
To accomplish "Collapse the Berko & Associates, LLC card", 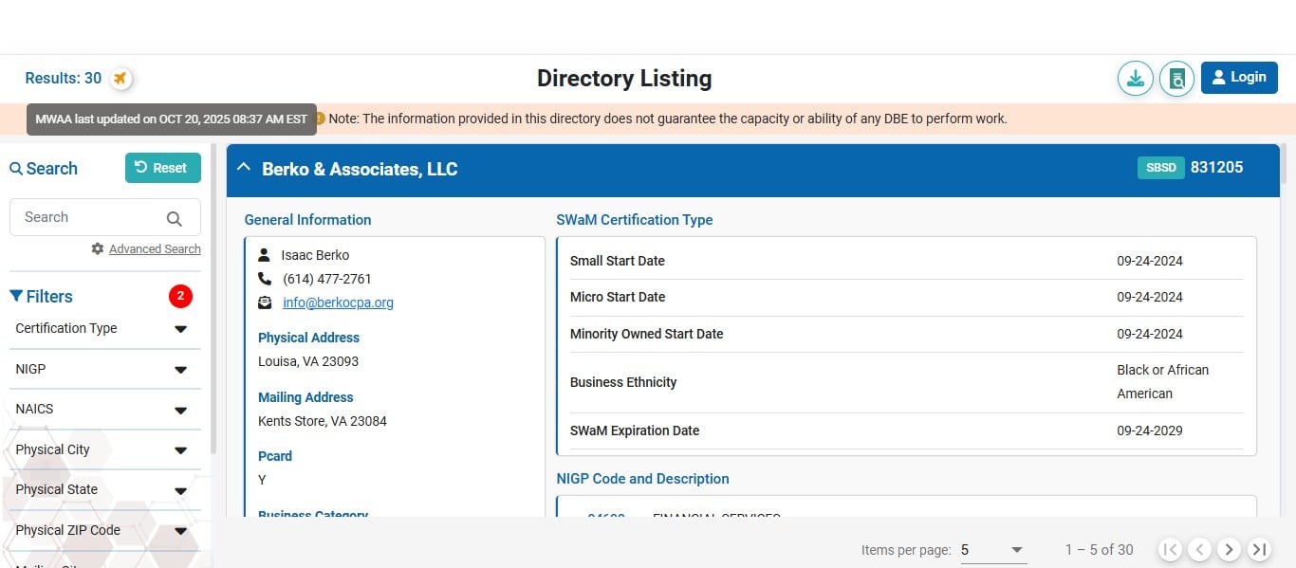I will (244, 168).
